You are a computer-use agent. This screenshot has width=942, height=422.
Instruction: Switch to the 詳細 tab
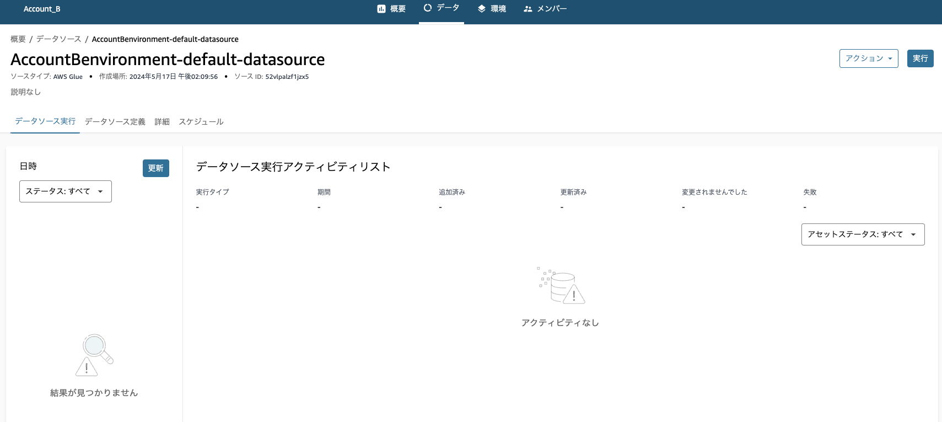coord(162,122)
